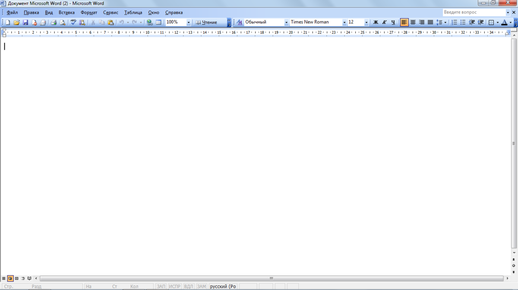Open the print preview icon
518x290 pixels.
(x=63, y=22)
